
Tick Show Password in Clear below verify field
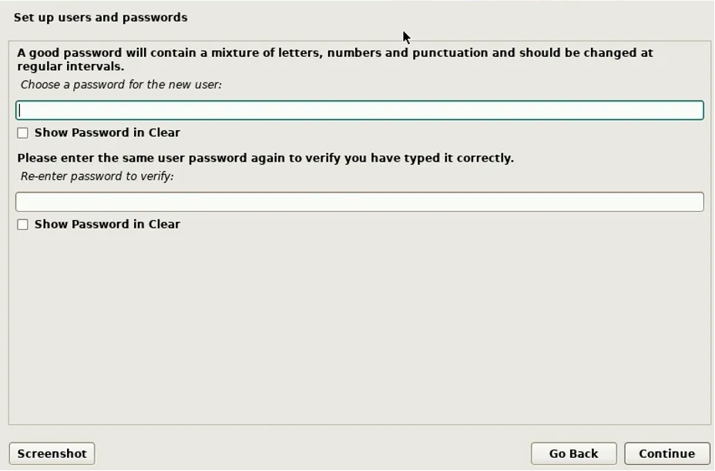point(23,224)
